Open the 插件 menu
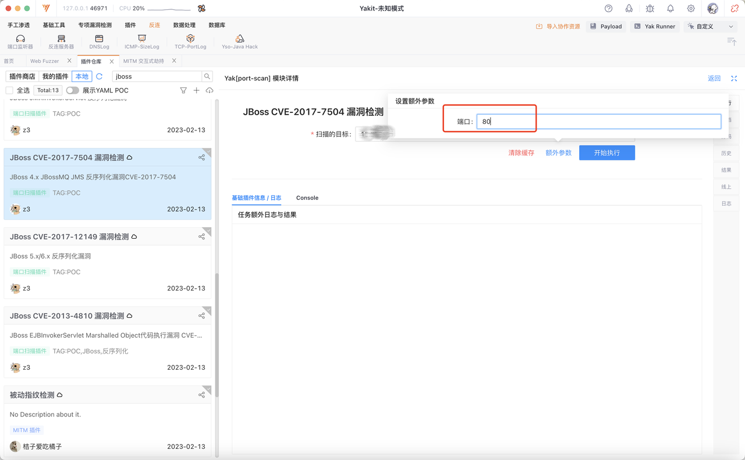Image resolution: width=745 pixels, height=460 pixels. (x=130, y=25)
